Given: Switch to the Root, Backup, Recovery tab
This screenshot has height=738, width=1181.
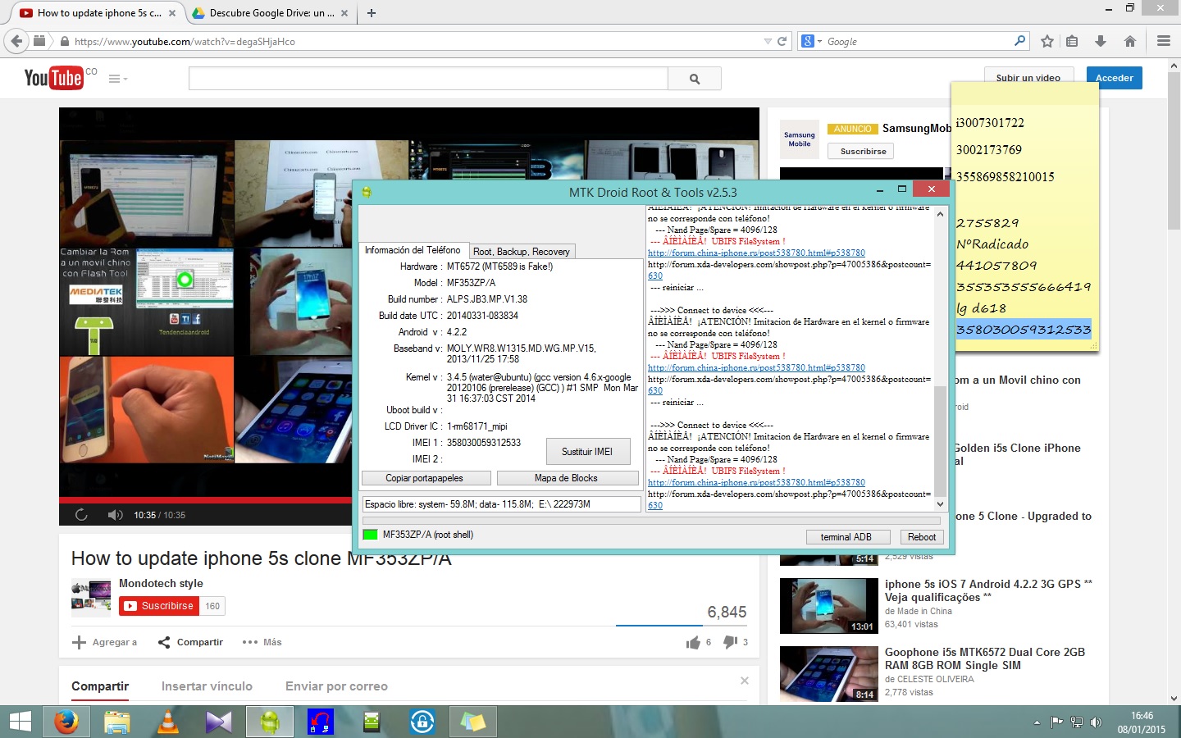Looking at the screenshot, I should tap(521, 252).
